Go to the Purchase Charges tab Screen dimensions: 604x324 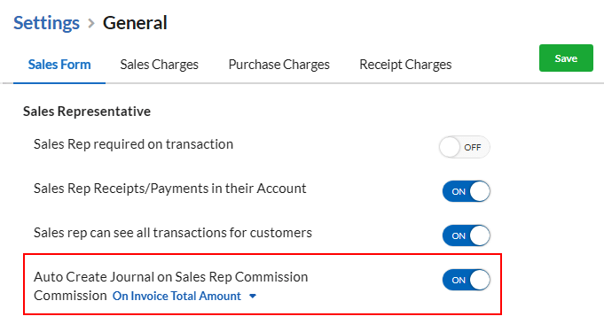click(278, 65)
